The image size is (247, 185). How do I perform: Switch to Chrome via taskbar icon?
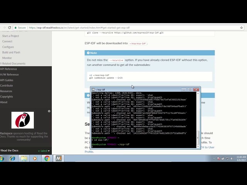pyautogui.click(x=47, y=158)
